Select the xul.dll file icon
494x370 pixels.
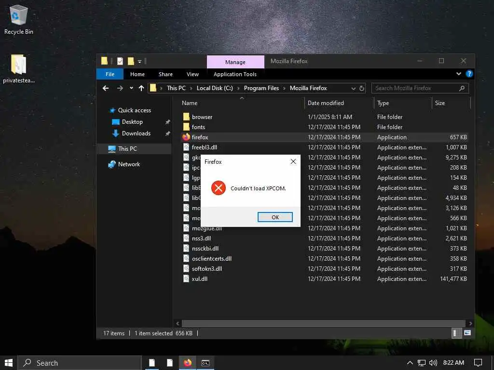click(186, 278)
